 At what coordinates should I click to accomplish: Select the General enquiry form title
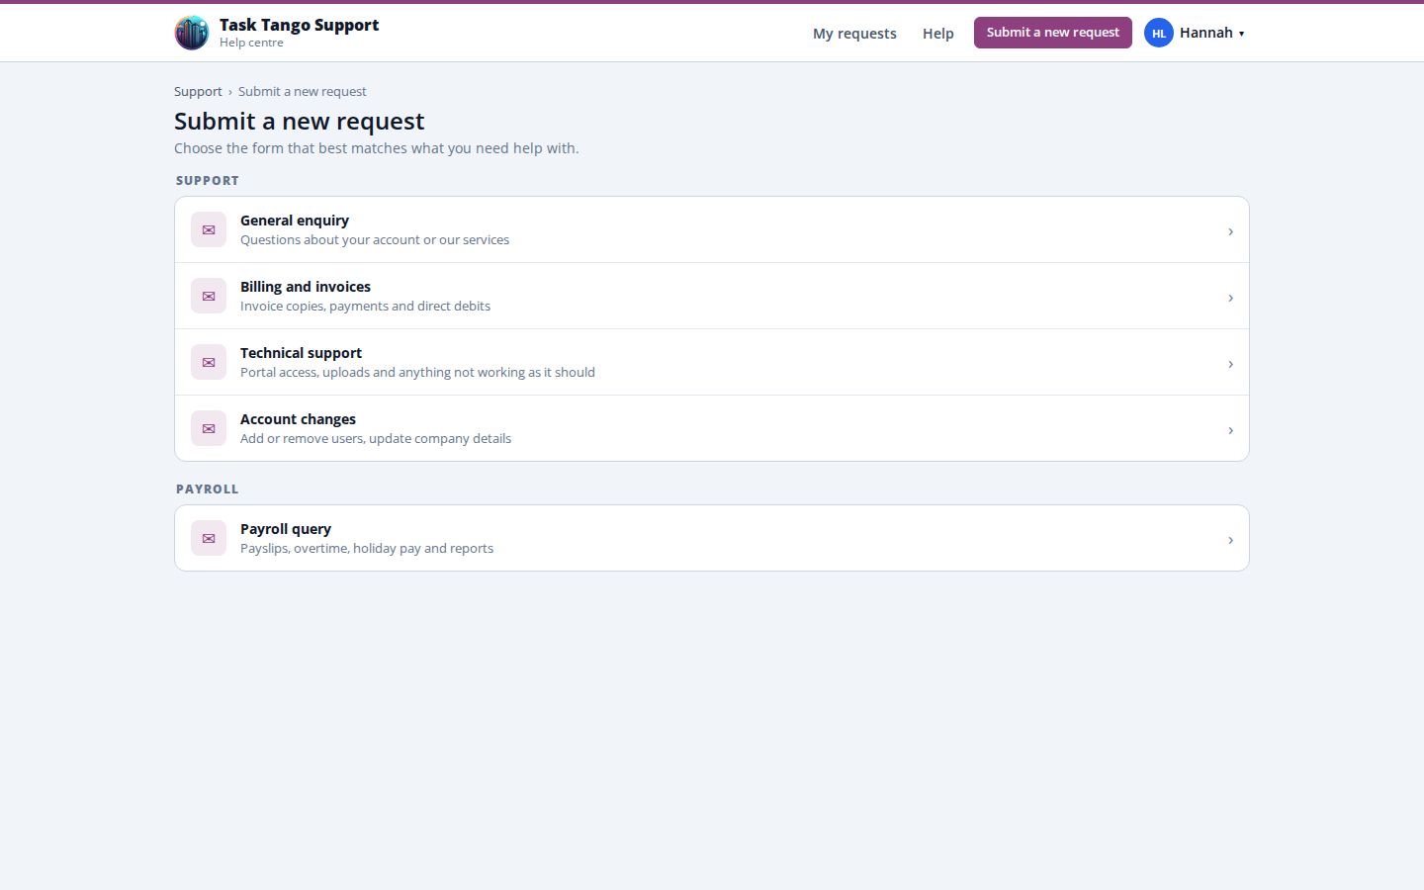295,221
